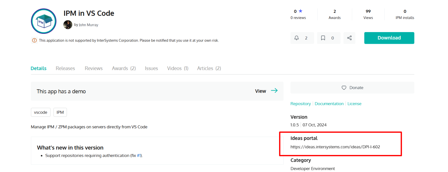The width and height of the screenshot is (448, 172).
Task: Click the heart Donate button
Action: click(x=352, y=88)
